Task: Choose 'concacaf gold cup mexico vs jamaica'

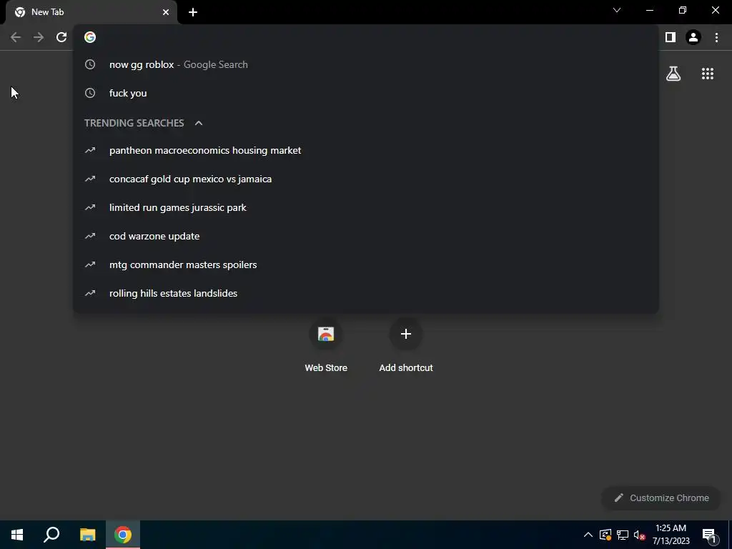Action: 366,179
